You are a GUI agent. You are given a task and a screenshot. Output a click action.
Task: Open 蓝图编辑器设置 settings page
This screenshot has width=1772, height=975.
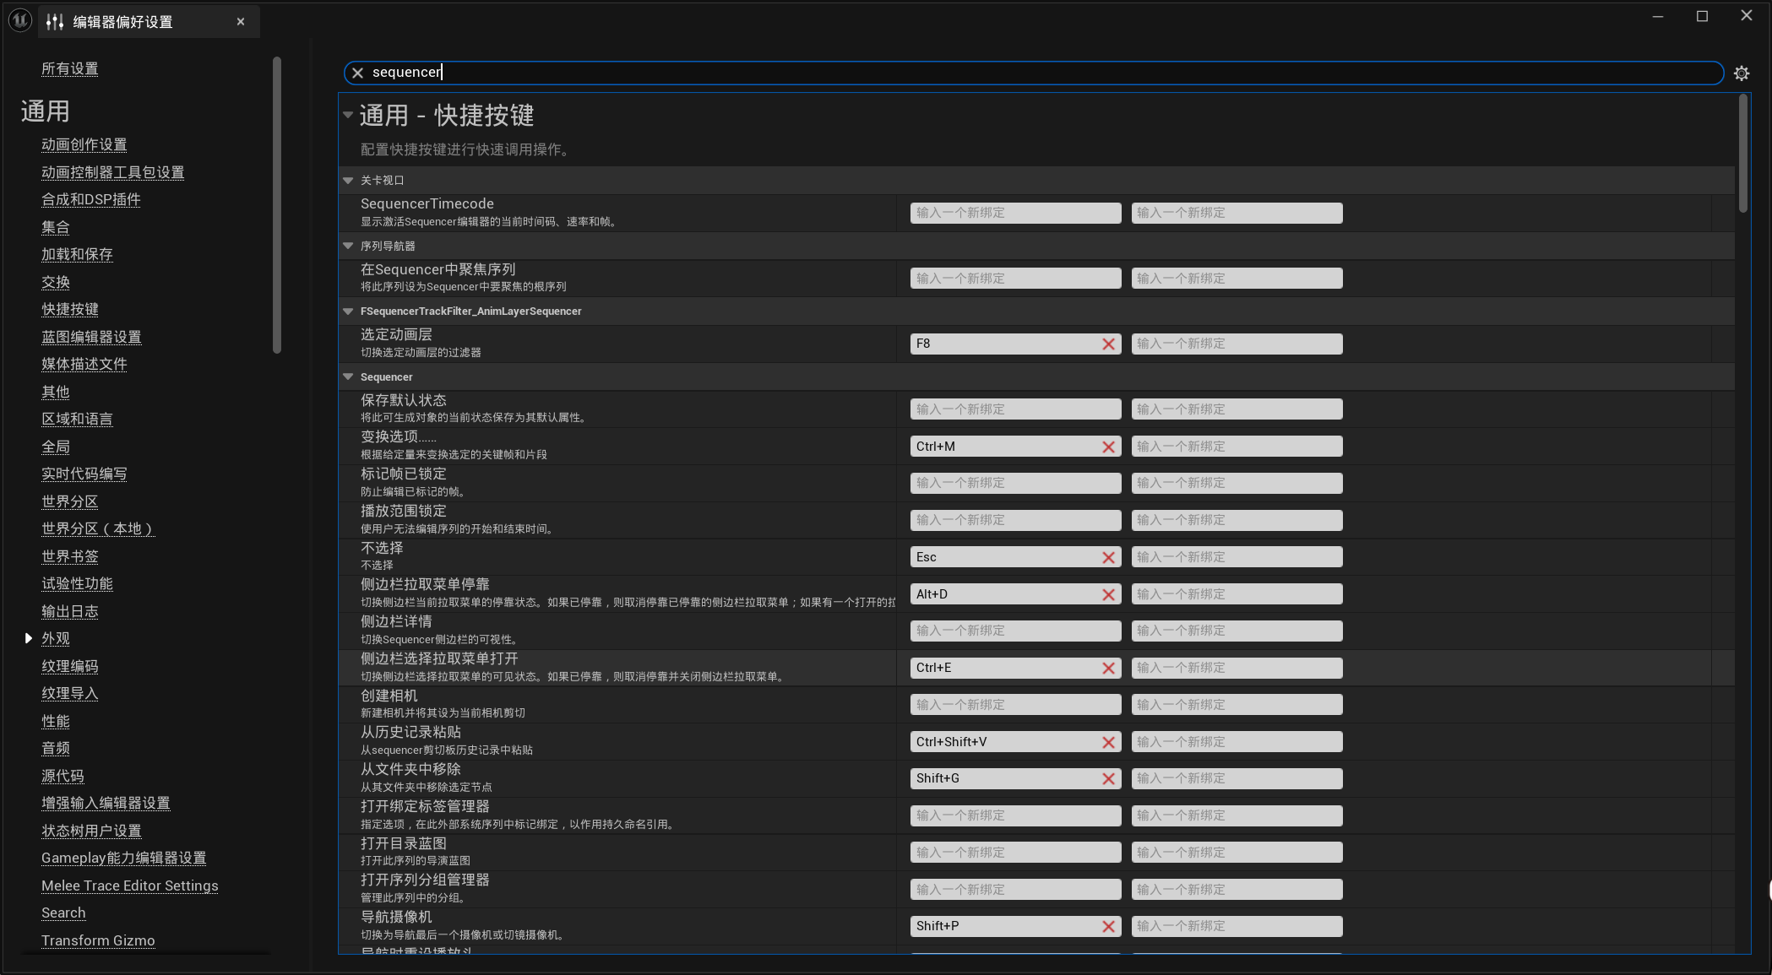pos(91,337)
